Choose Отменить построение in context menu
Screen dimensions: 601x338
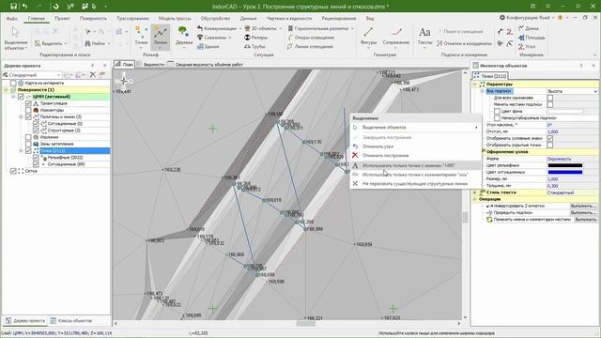click(385, 155)
